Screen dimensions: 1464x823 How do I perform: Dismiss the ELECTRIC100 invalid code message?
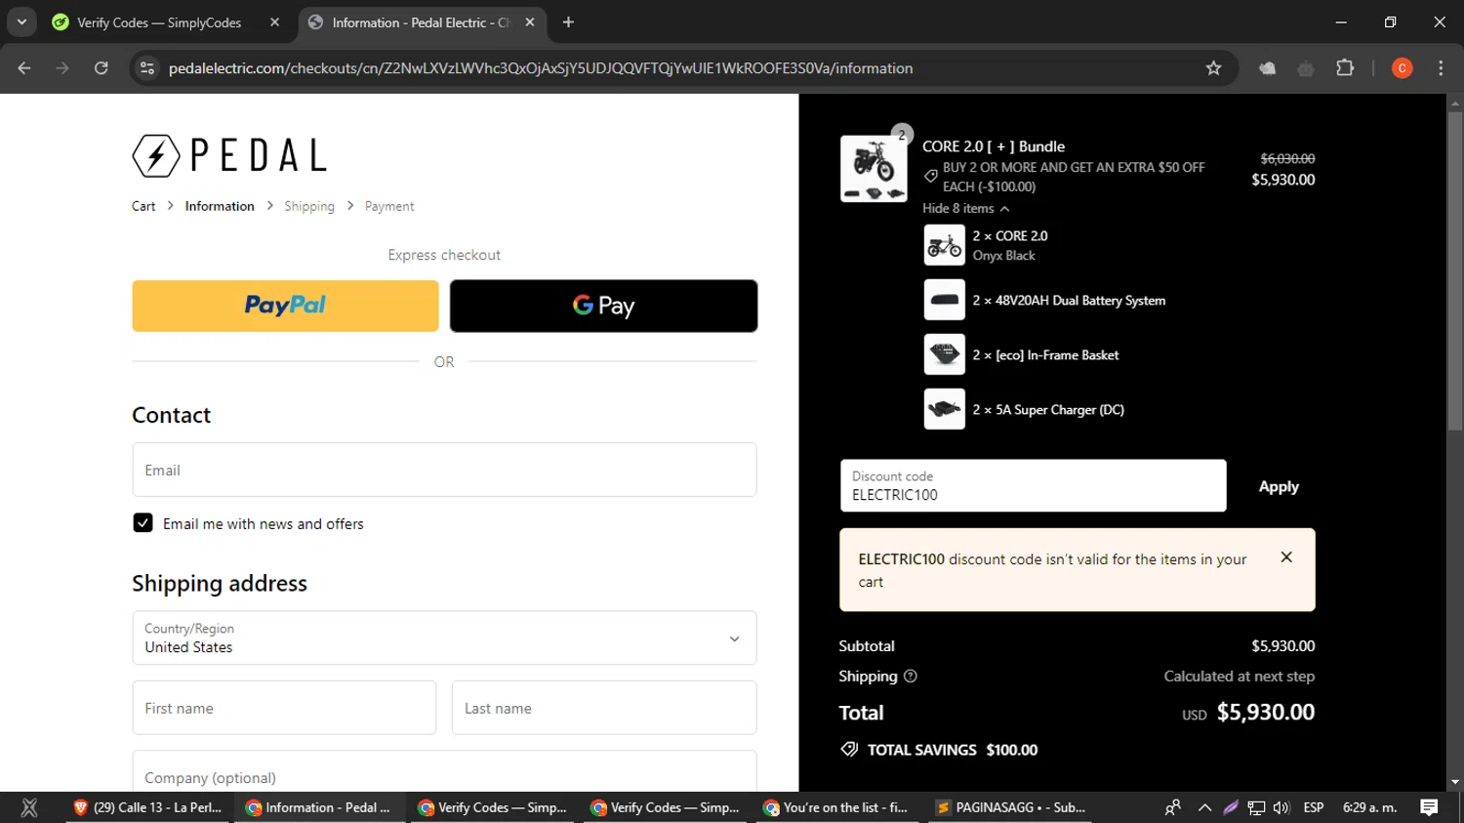1286,557
